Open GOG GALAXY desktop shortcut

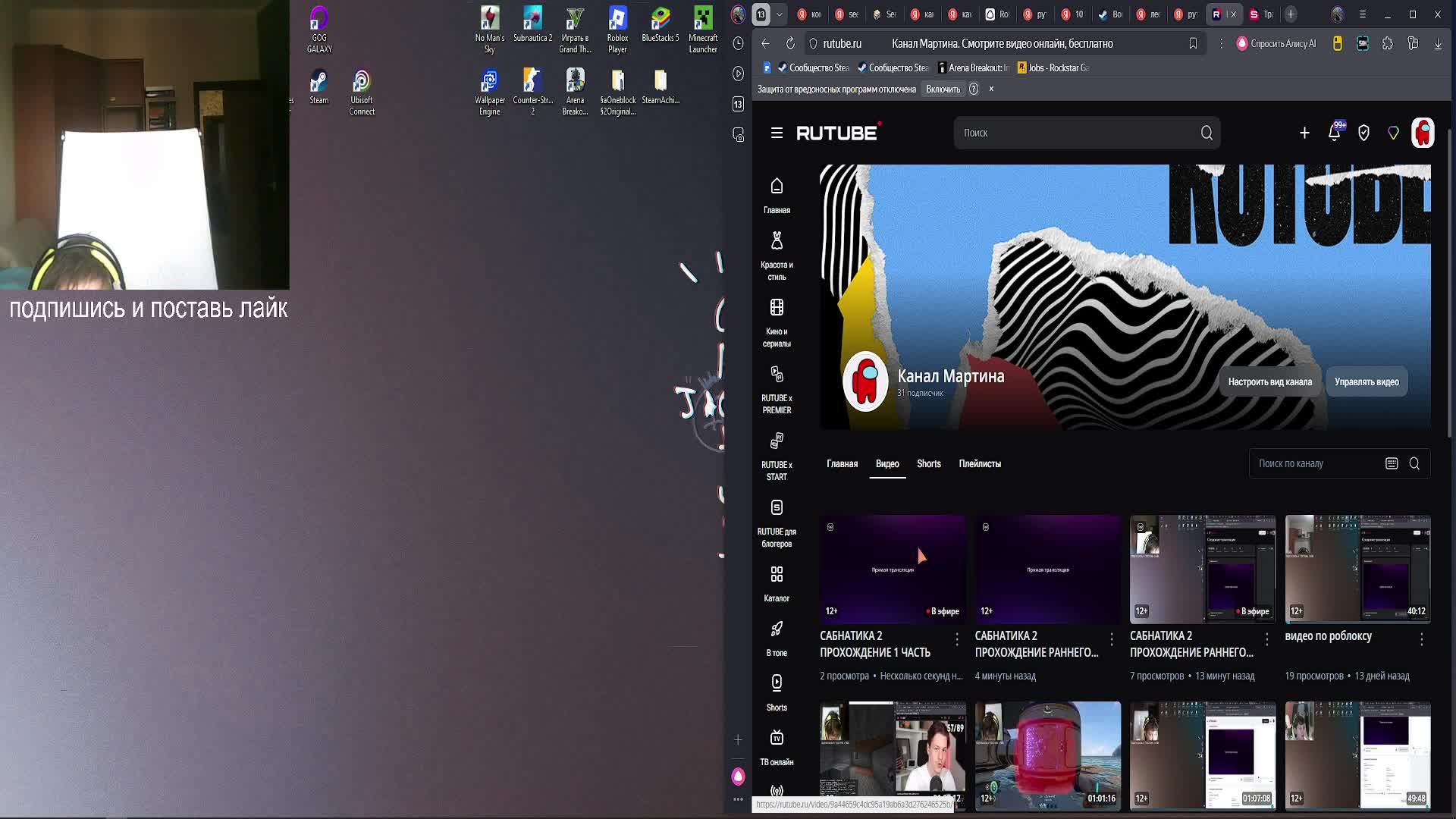point(319,30)
